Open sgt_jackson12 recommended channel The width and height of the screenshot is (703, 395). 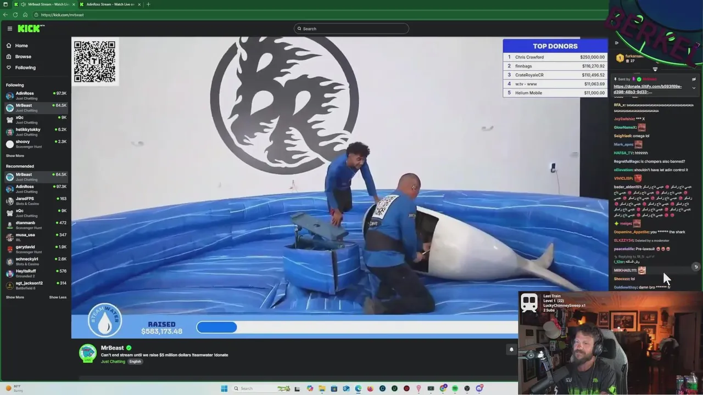click(36, 285)
